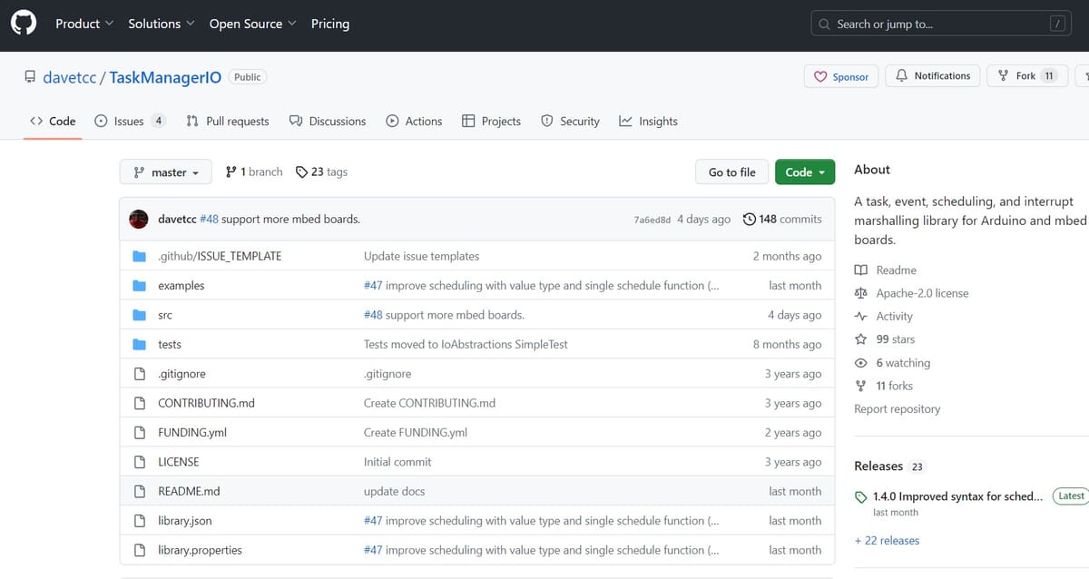The image size is (1089, 579).
Task: Select the Code tab
Action: pyautogui.click(x=53, y=121)
